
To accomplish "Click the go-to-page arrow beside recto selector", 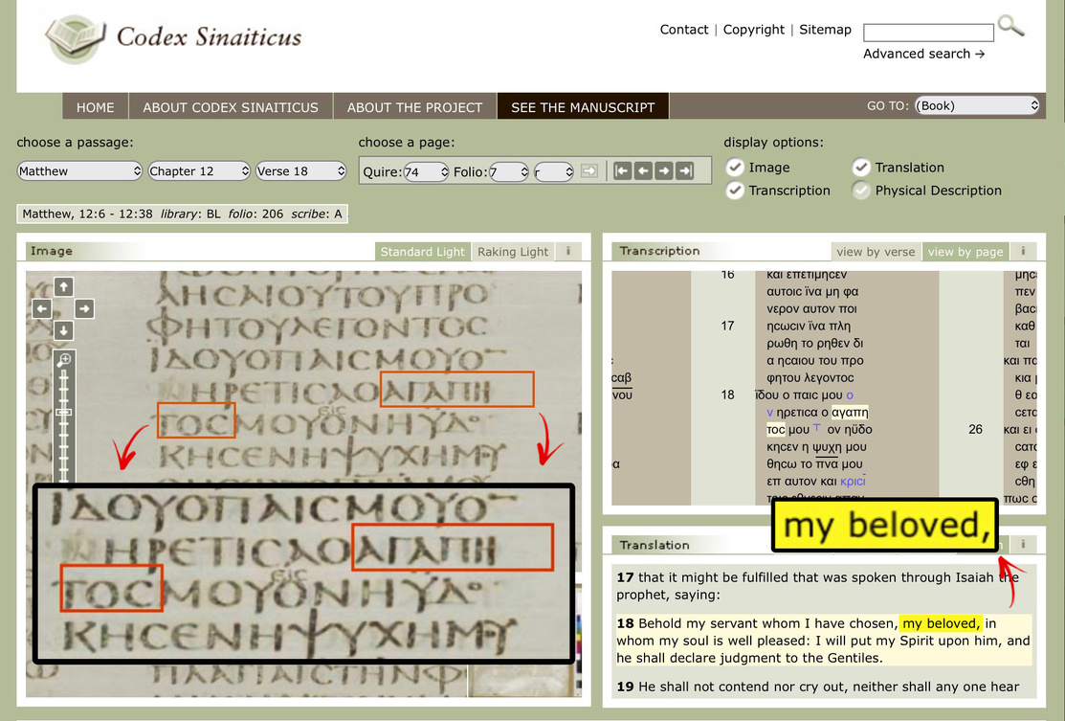I will coord(588,171).
